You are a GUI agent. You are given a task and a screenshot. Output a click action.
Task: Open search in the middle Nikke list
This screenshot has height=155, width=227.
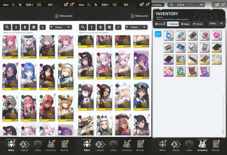pos(83,27)
